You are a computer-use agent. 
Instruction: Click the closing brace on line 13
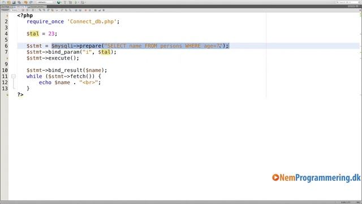tap(28, 88)
